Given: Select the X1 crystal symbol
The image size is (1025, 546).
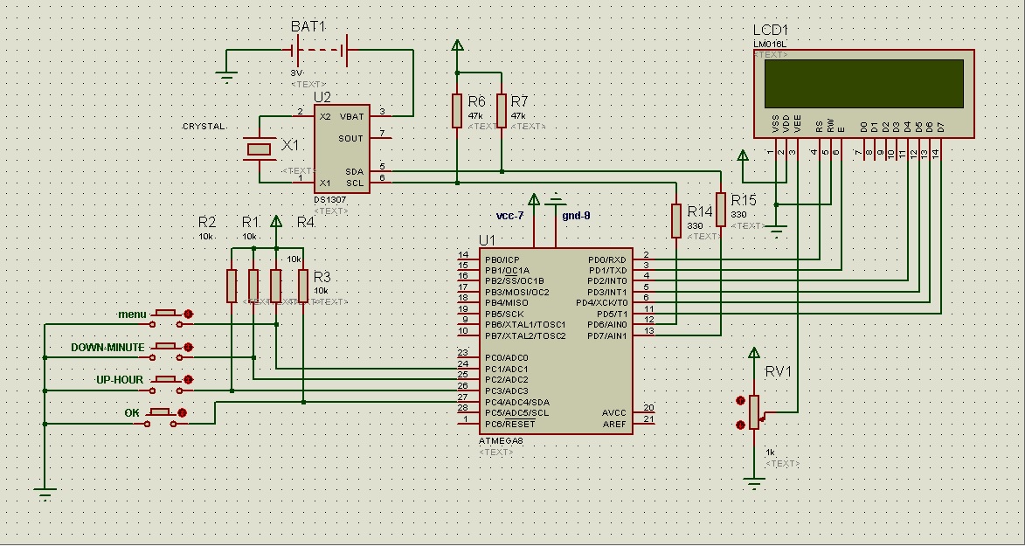Looking at the screenshot, I should pyautogui.click(x=258, y=149).
